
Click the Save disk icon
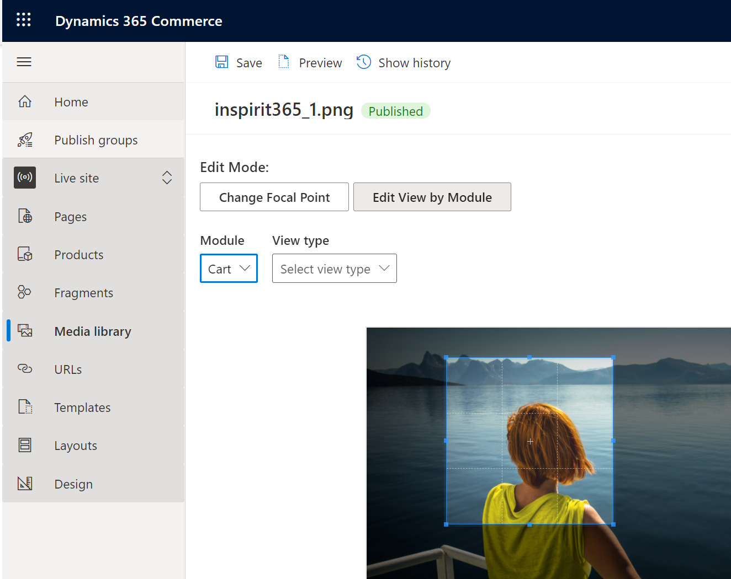[221, 62]
